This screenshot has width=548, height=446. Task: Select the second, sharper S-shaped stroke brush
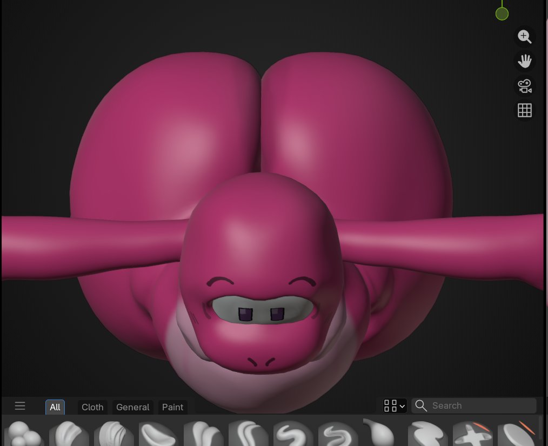coord(338,432)
